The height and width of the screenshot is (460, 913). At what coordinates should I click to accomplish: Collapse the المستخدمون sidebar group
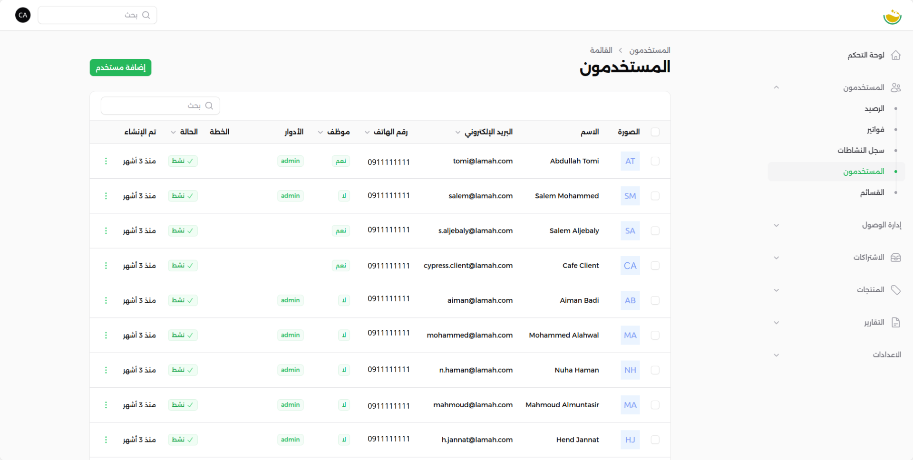point(776,87)
